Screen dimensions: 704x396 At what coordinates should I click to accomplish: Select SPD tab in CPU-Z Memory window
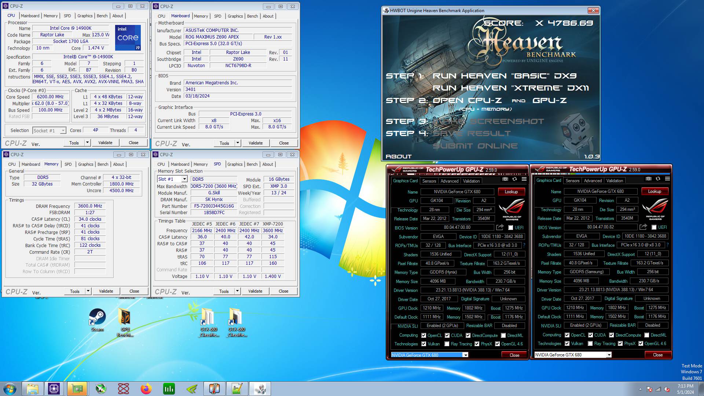click(68, 164)
